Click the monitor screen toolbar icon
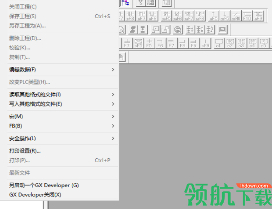Image resolution: width=272 pixels, height=209 pixels. click(x=223, y=29)
